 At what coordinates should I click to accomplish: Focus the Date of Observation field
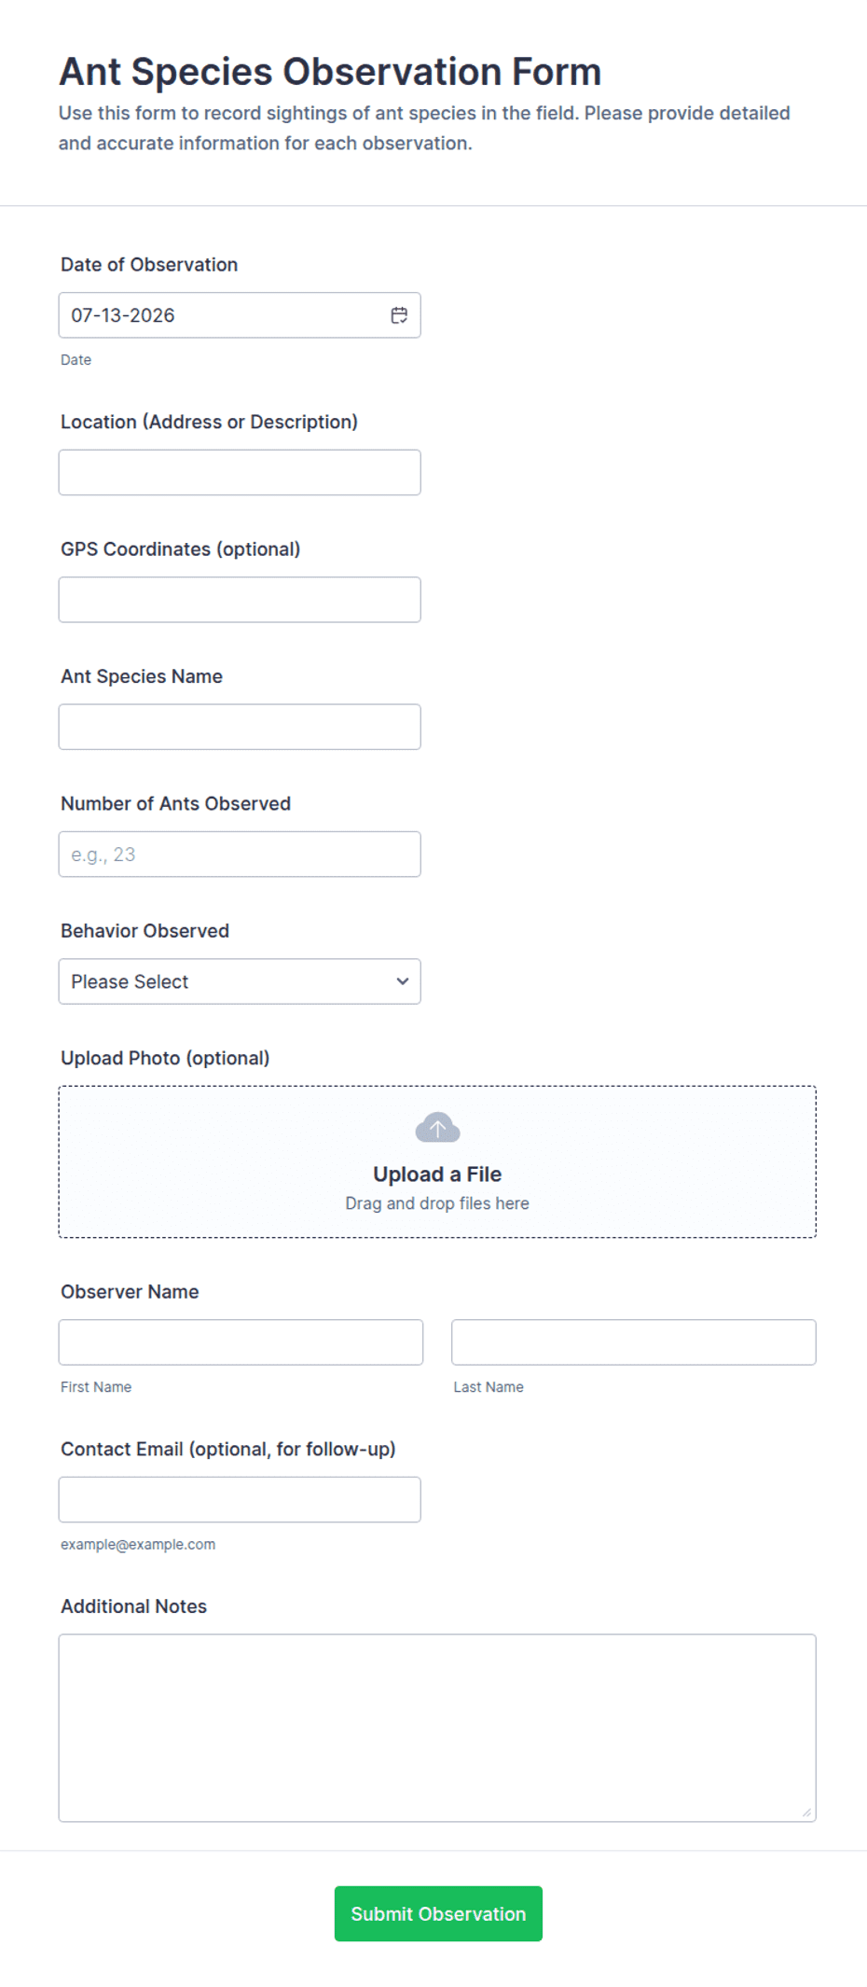point(240,315)
